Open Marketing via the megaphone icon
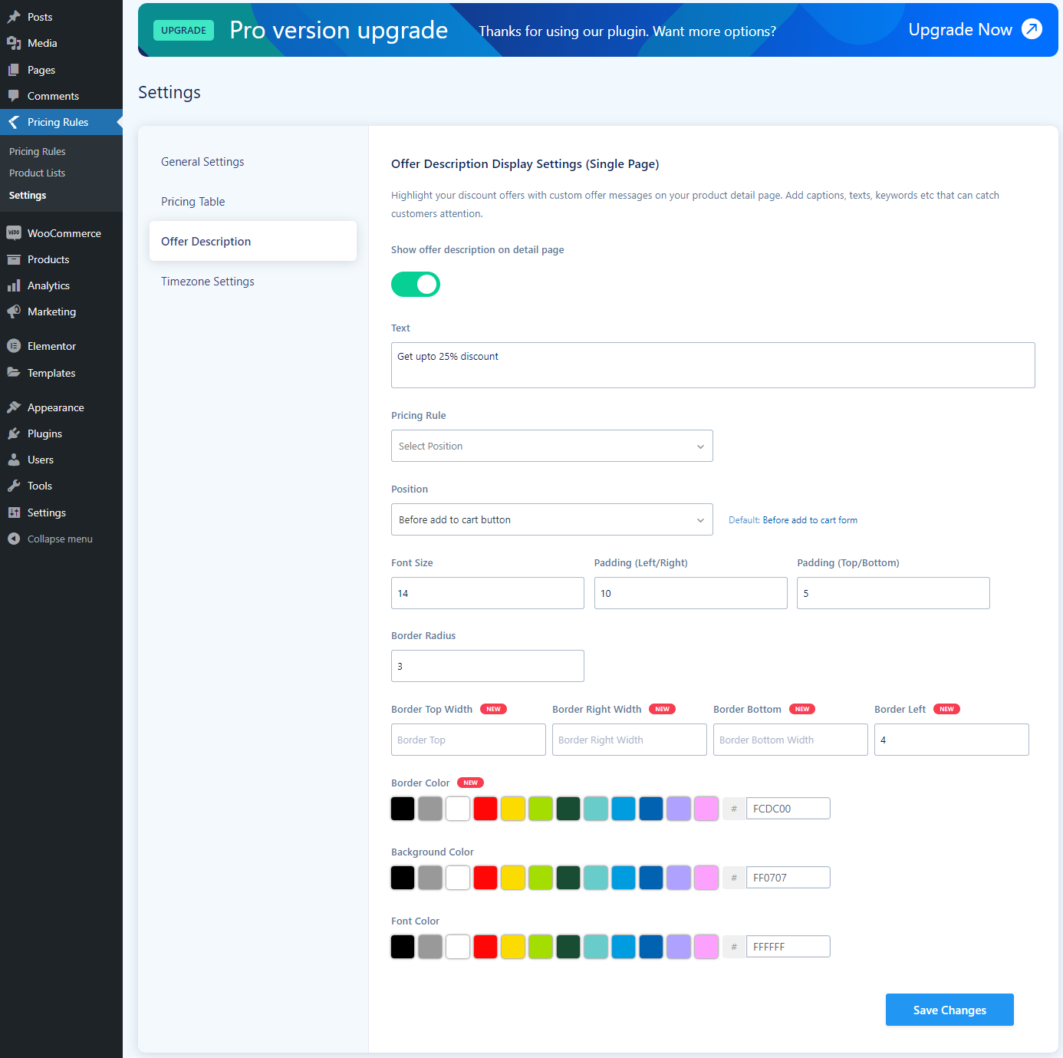Screen dimensions: 1063x1058 pos(14,311)
